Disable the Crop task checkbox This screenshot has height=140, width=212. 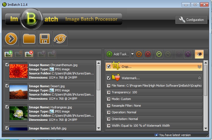coord(109,67)
